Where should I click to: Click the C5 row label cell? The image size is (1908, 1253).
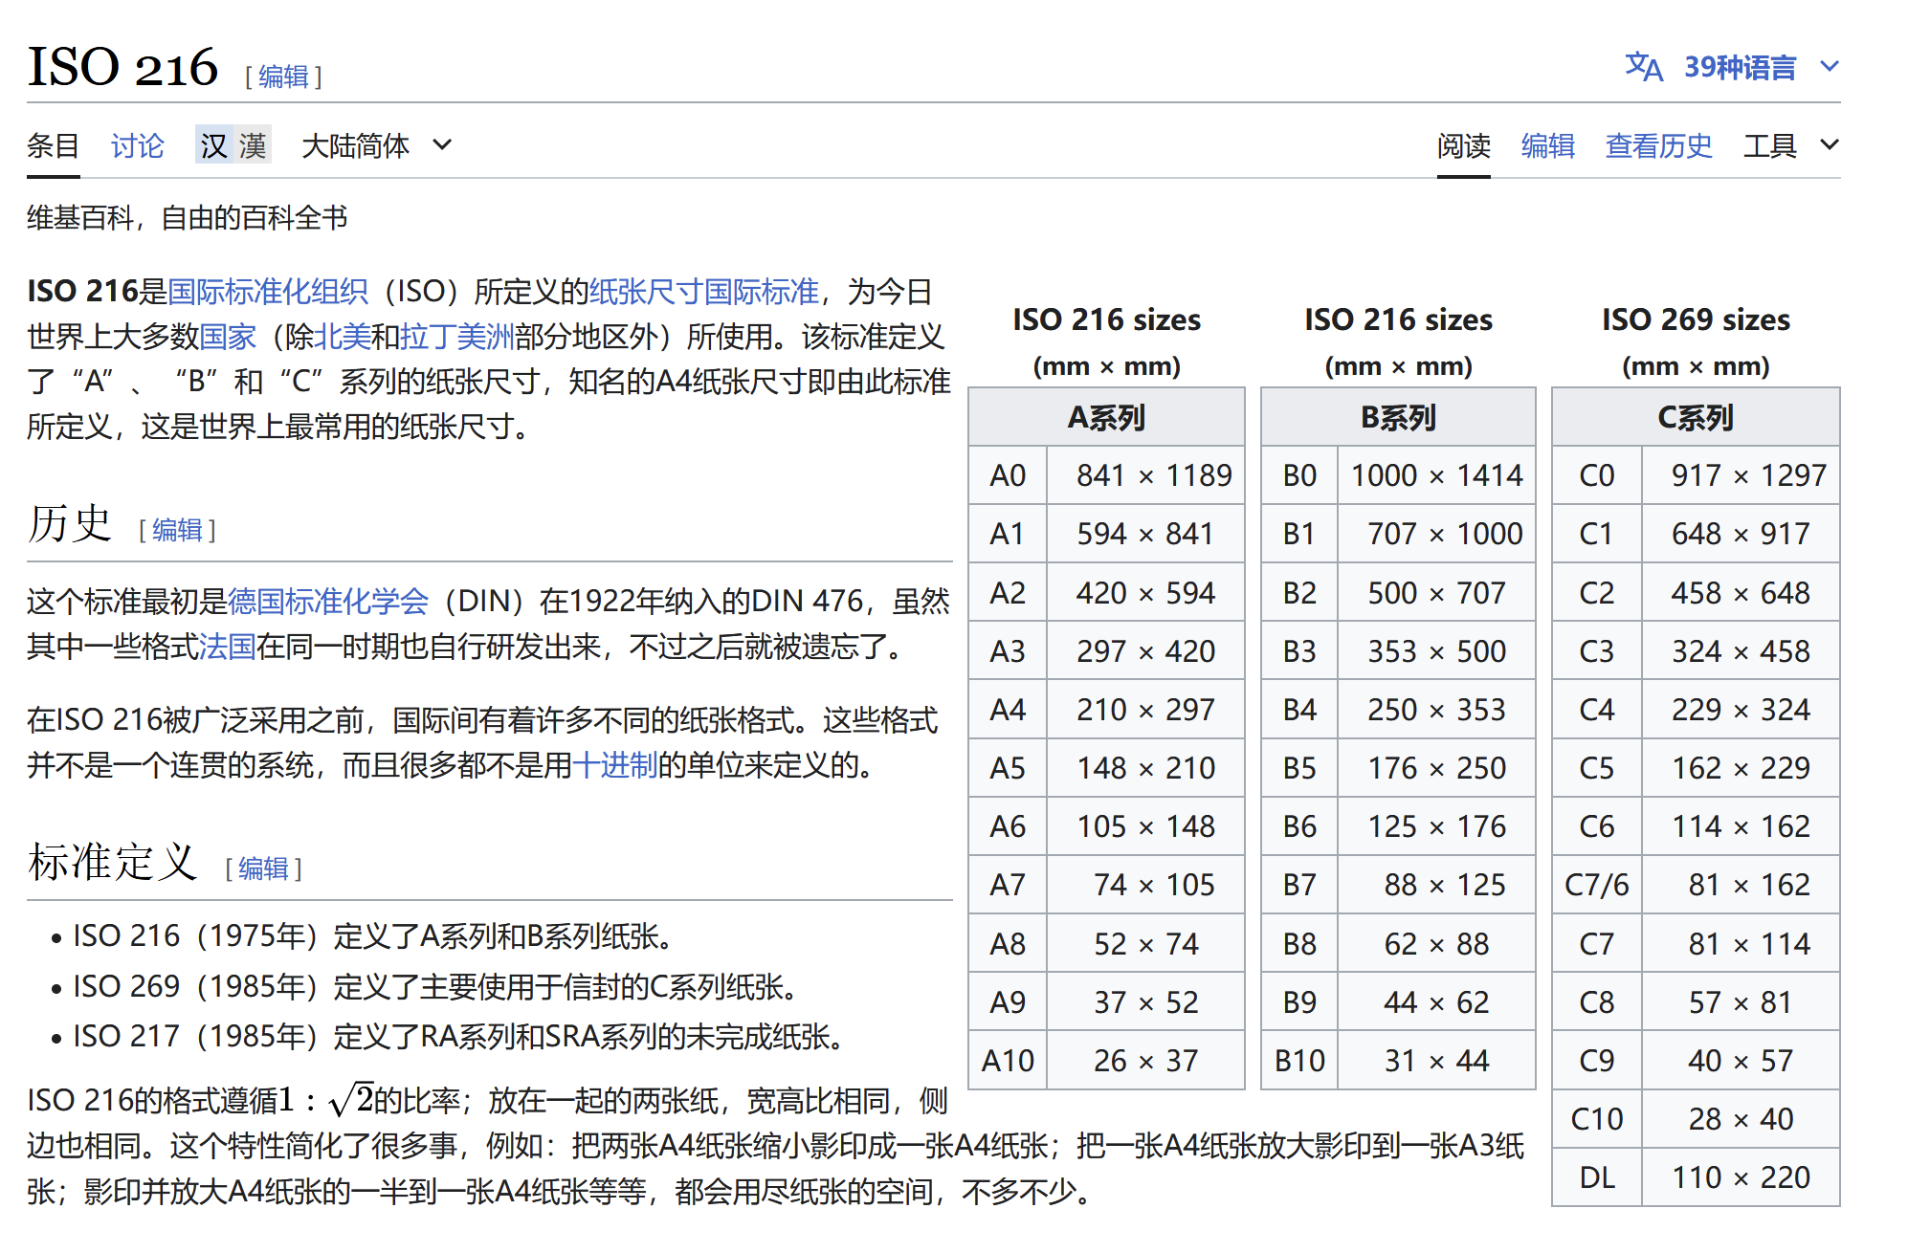(x=1597, y=768)
